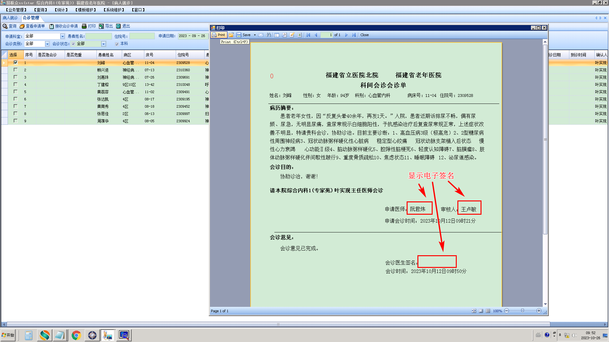The width and height of the screenshot is (609, 342).
Task: Open Chrome from the taskbar
Action: (76, 335)
